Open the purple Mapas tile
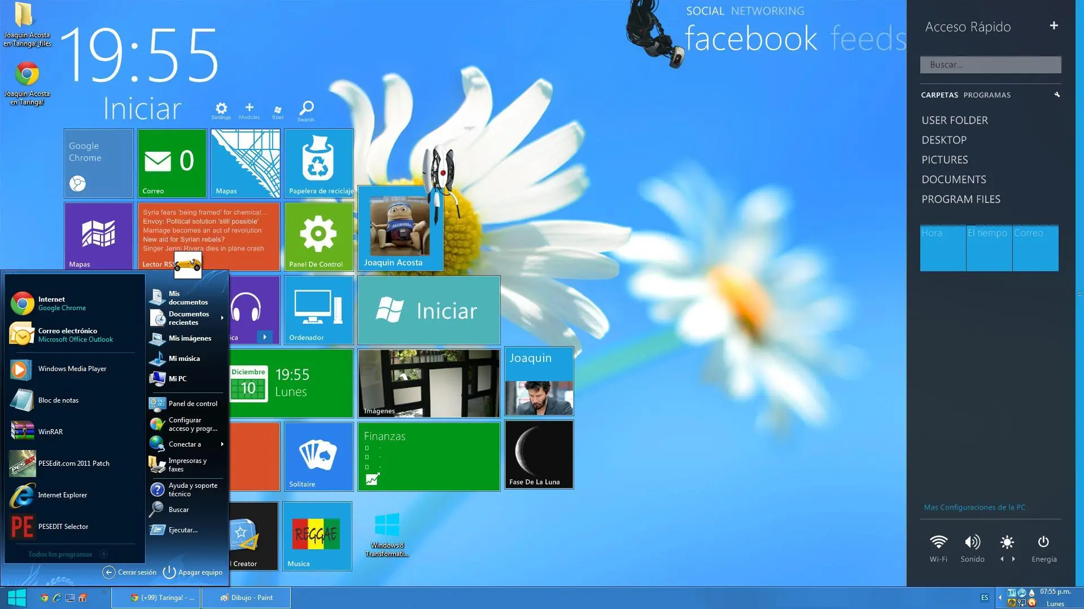This screenshot has width=1084, height=609. [x=99, y=236]
